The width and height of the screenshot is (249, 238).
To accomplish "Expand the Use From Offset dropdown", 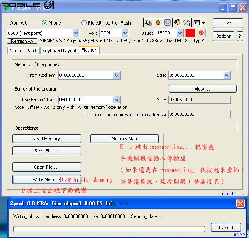I will [116, 100].
